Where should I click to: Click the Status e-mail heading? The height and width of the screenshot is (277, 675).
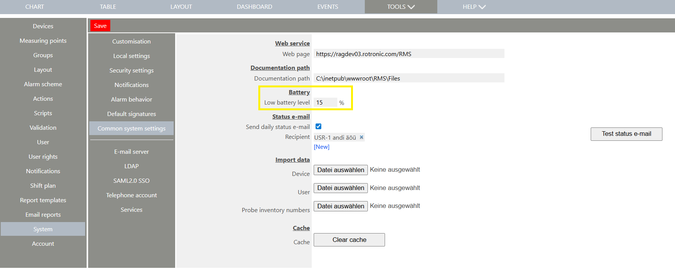pos(291,116)
